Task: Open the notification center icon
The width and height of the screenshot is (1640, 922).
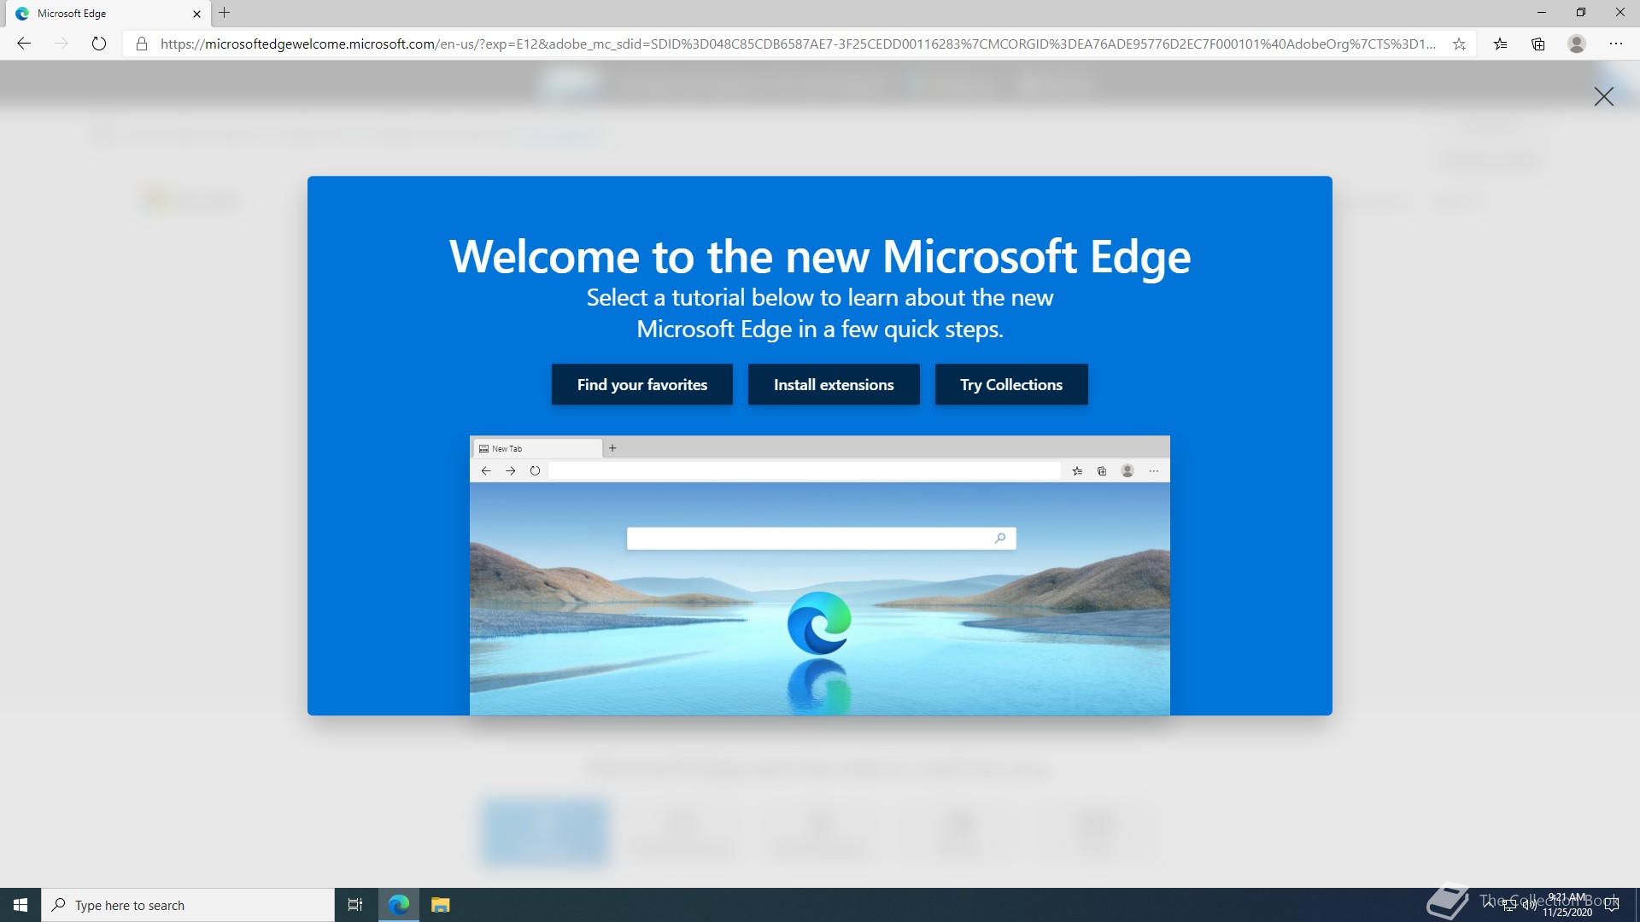Action: [x=1612, y=905]
